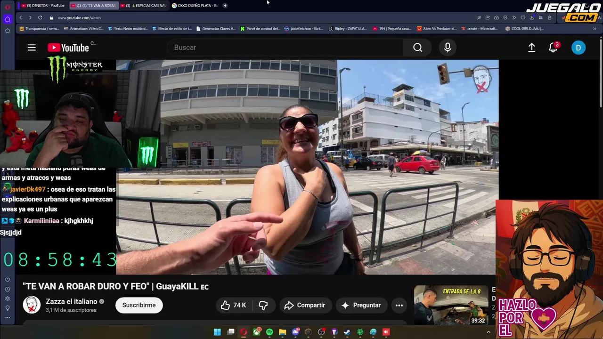603x339 pixels.
Task: Open Opera sidebar home icon
Action: [x=8, y=19]
